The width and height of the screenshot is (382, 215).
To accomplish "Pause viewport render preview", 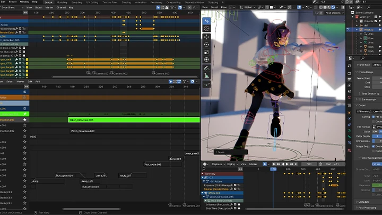I will tap(343, 7).
